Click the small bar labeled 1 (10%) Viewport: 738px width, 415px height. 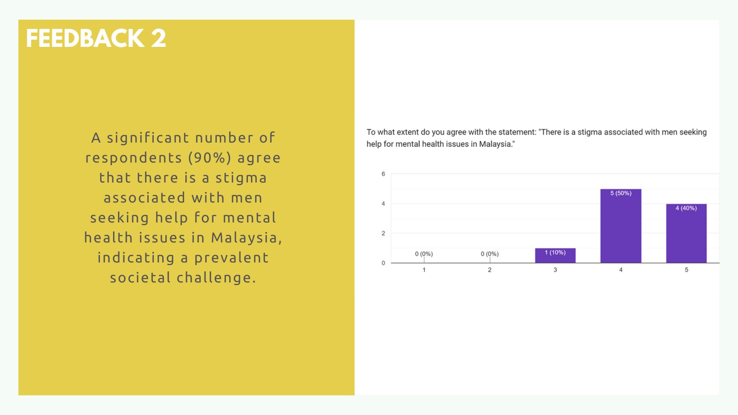tap(555, 256)
